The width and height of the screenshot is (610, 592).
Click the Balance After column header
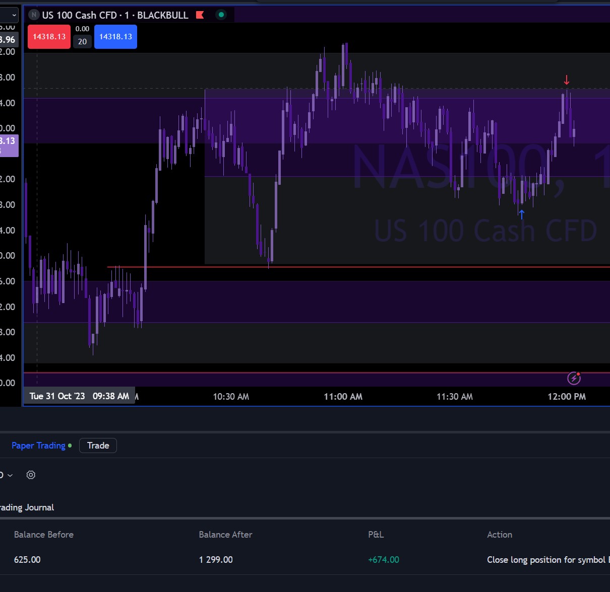point(225,535)
